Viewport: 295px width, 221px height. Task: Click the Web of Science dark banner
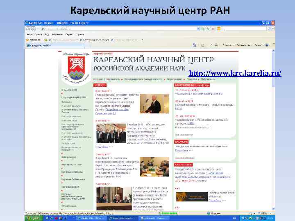coord(192,196)
